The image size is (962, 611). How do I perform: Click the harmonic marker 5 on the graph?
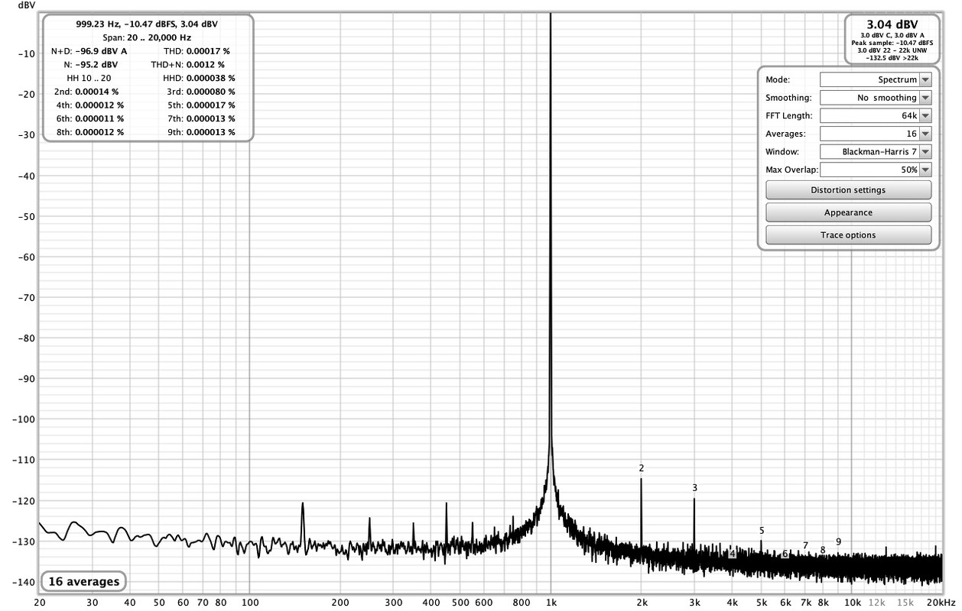pos(762,530)
